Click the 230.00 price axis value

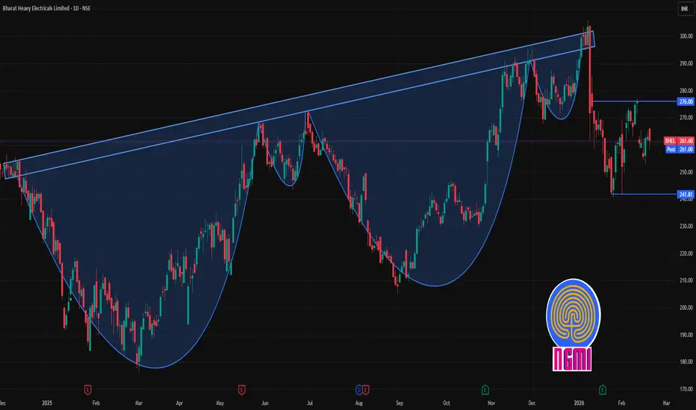(686, 226)
